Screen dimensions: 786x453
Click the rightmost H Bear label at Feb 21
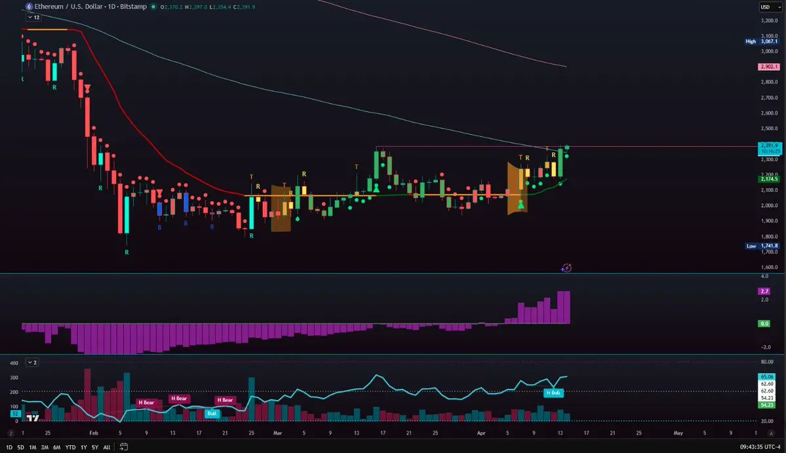point(225,400)
